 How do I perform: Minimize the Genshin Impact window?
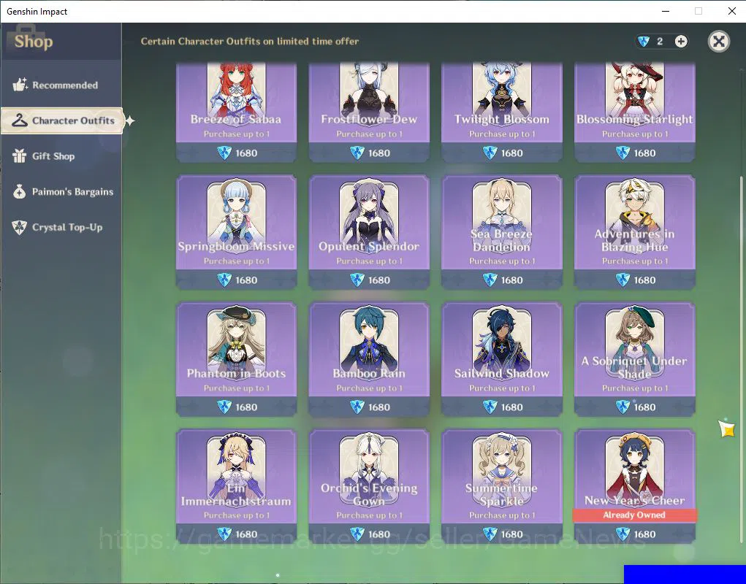click(x=666, y=11)
